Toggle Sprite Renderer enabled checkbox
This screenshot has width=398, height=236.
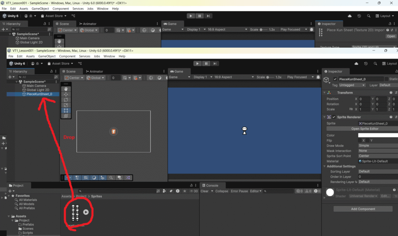[334, 117]
